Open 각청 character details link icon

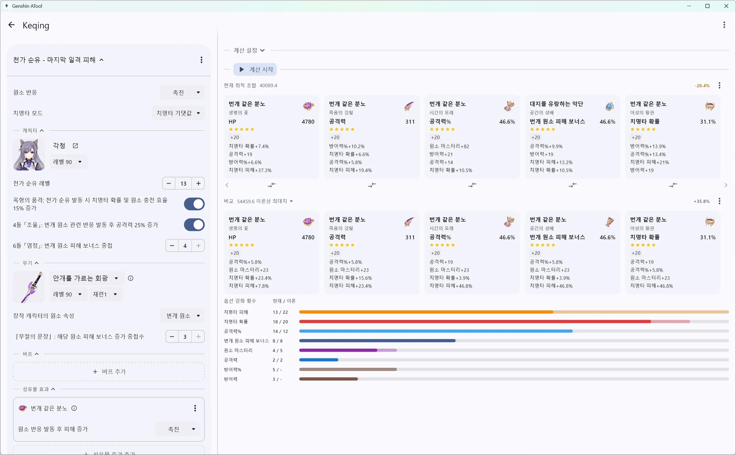[x=75, y=146]
